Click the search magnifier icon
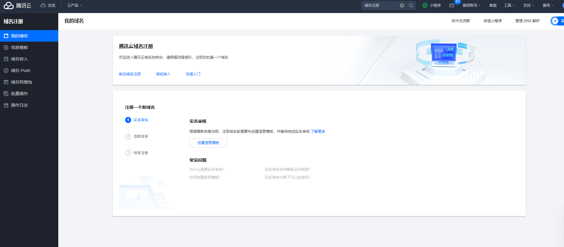The height and width of the screenshot is (247, 564). pyautogui.click(x=411, y=5)
